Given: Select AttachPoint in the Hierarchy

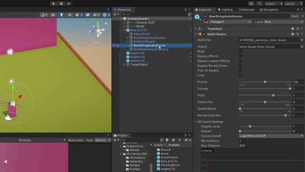Looking at the screenshot, I should [x=142, y=34].
